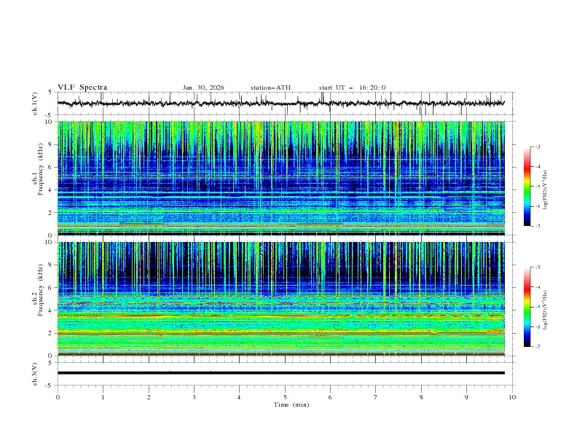Click the time axis tick label "9"

[466, 397]
